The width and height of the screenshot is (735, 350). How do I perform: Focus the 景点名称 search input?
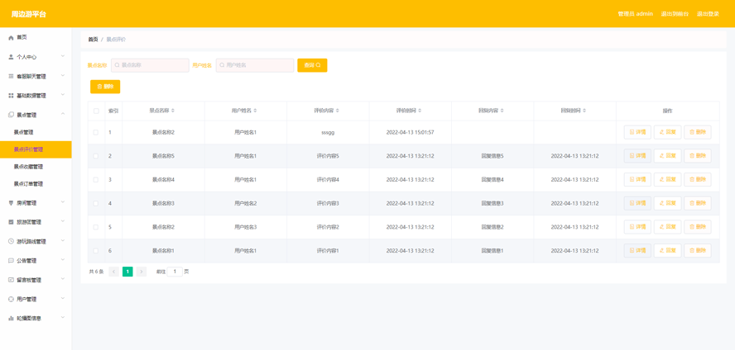click(x=150, y=65)
